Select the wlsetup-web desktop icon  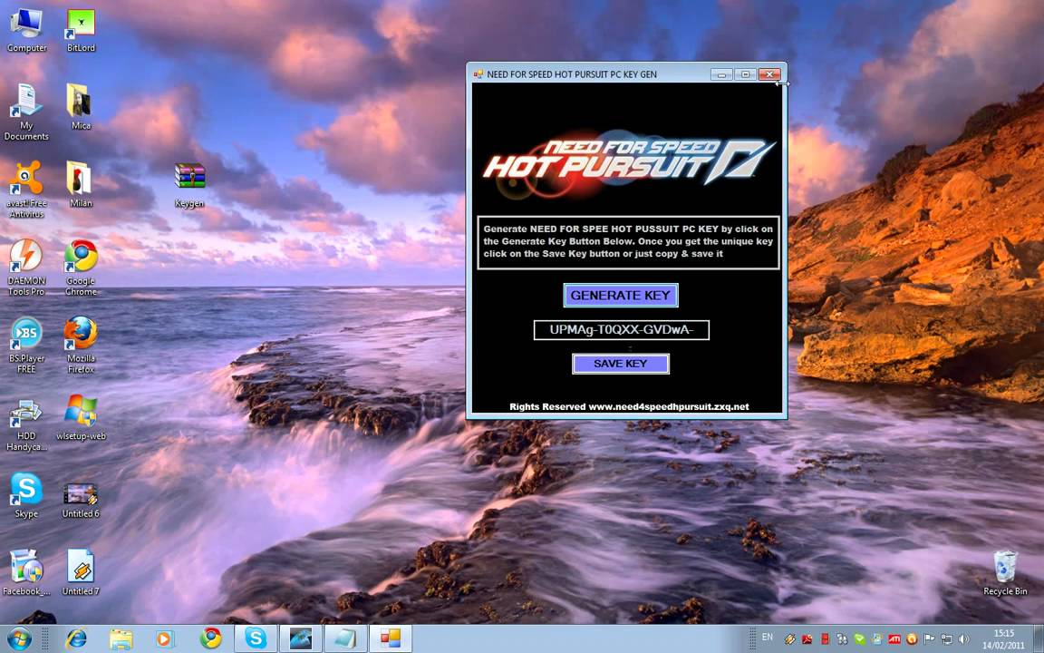click(81, 417)
